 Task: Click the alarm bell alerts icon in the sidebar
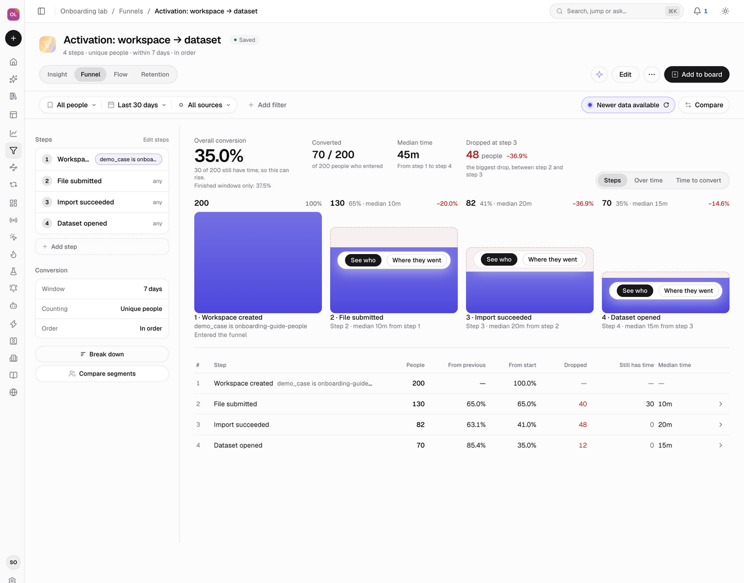(x=13, y=288)
